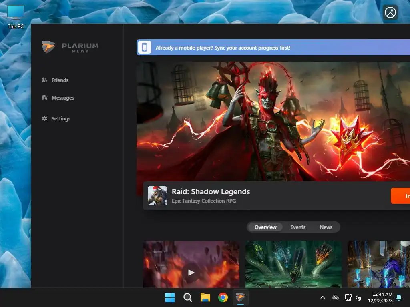Open the clock and date panel
This screenshot has height=307, width=410.
point(380,297)
